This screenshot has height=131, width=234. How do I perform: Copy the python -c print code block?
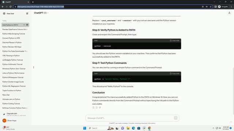(x=174, y=74)
